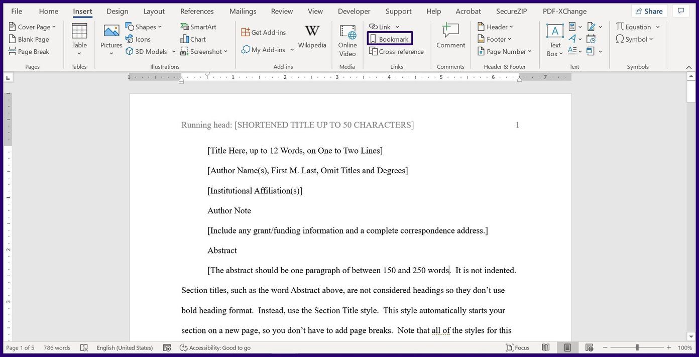
Task: Click the zoom slider handle
Action: [637, 347]
